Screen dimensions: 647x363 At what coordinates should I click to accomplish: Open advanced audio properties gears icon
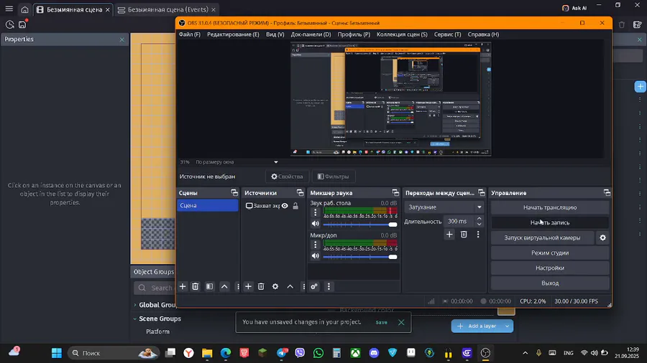[314, 286]
